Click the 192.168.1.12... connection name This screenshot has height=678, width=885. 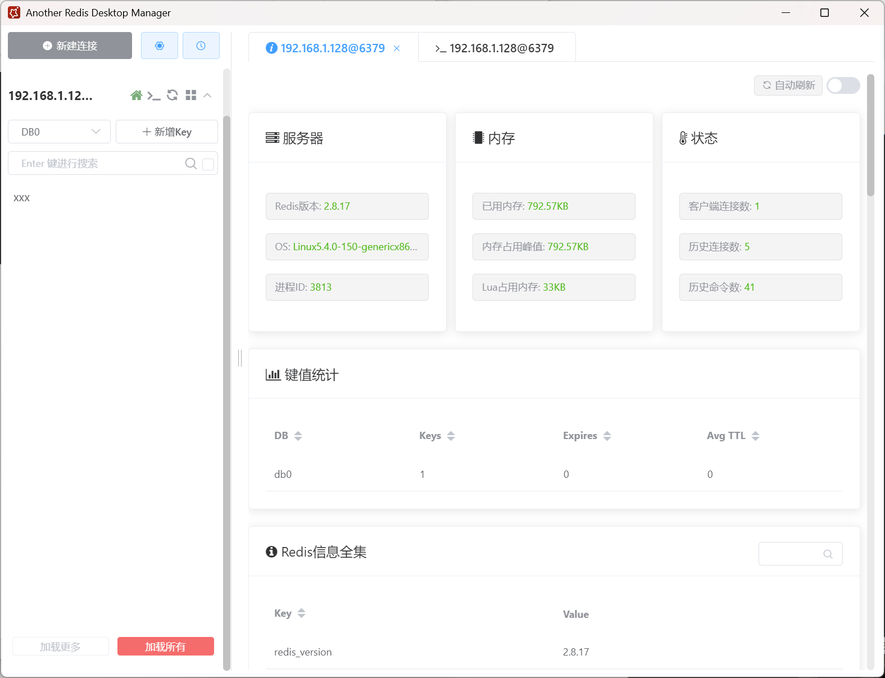coord(51,96)
